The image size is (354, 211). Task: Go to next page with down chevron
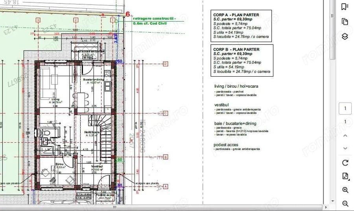click(345, 148)
